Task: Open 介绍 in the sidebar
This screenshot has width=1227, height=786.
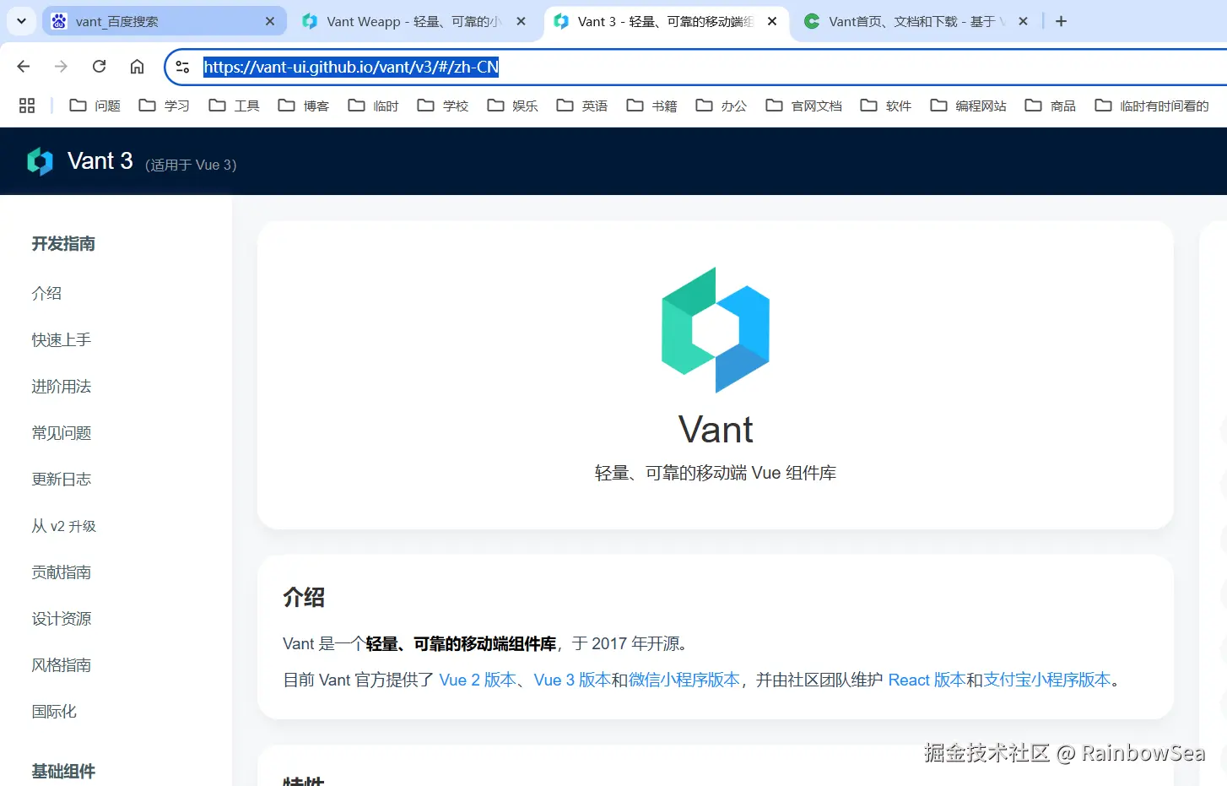Action: pos(46,293)
